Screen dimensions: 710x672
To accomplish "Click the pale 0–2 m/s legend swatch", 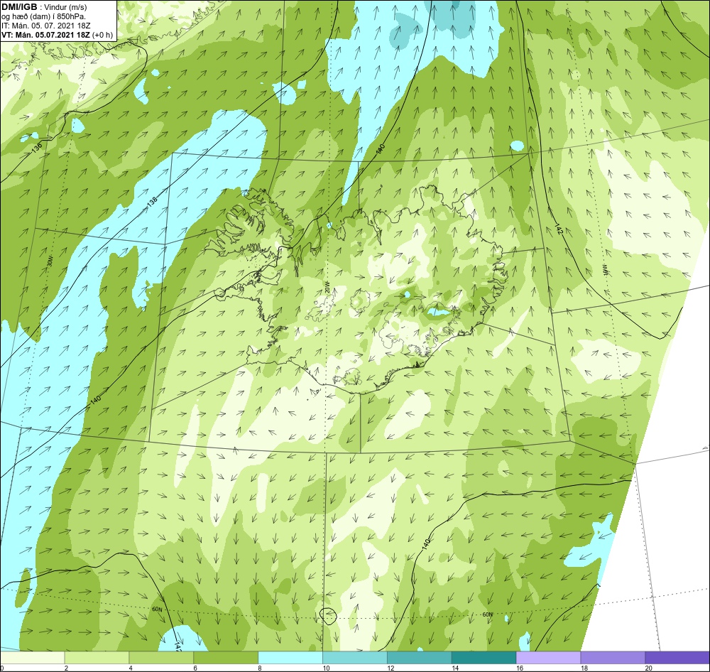I will (33, 658).
